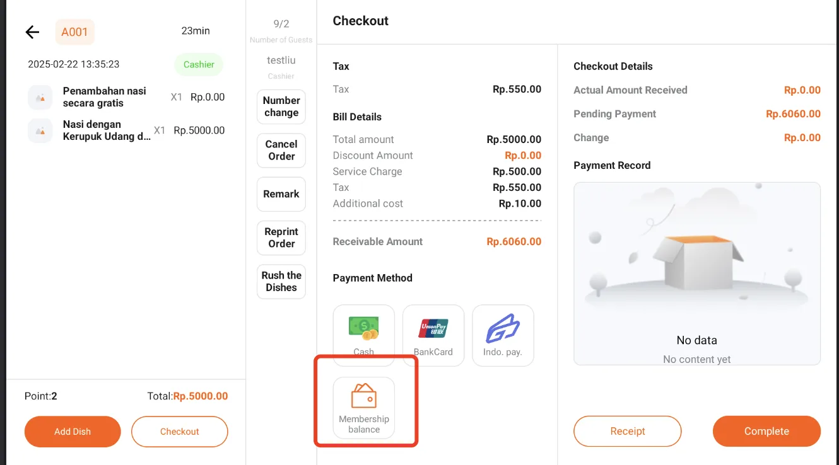Viewport: 839px width, 465px height.
Task: Go back using the left arrow icon
Action: 32,32
